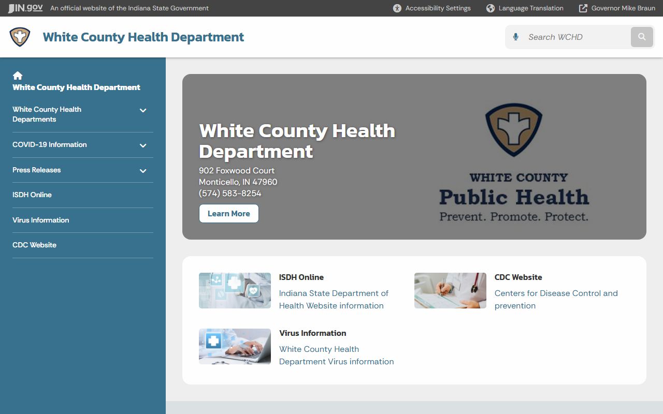Select CDC Website in sidebar
The width and height of the screenshot is (663, 414).
[x=35, y=245]
